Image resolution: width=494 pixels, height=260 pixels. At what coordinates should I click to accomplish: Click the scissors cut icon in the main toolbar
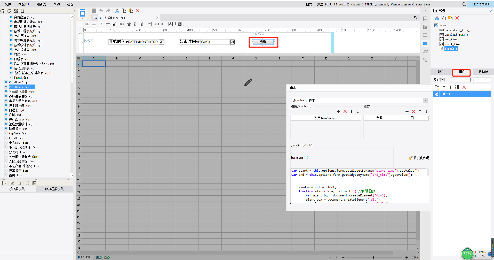point(117,11)
